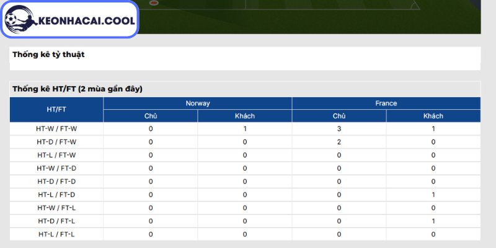Viewport: 496px width, 248px height.
Task: Click the football pitch image banner
Action: pyautogui.click(x=309, y=17)
